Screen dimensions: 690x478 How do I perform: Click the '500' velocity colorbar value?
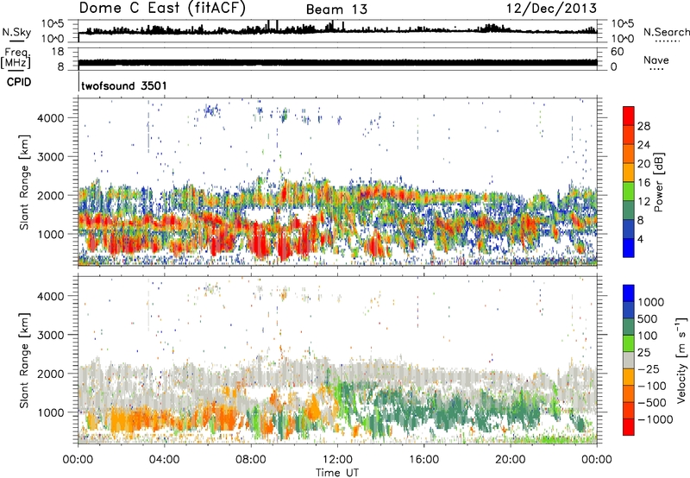pos(648,318)
